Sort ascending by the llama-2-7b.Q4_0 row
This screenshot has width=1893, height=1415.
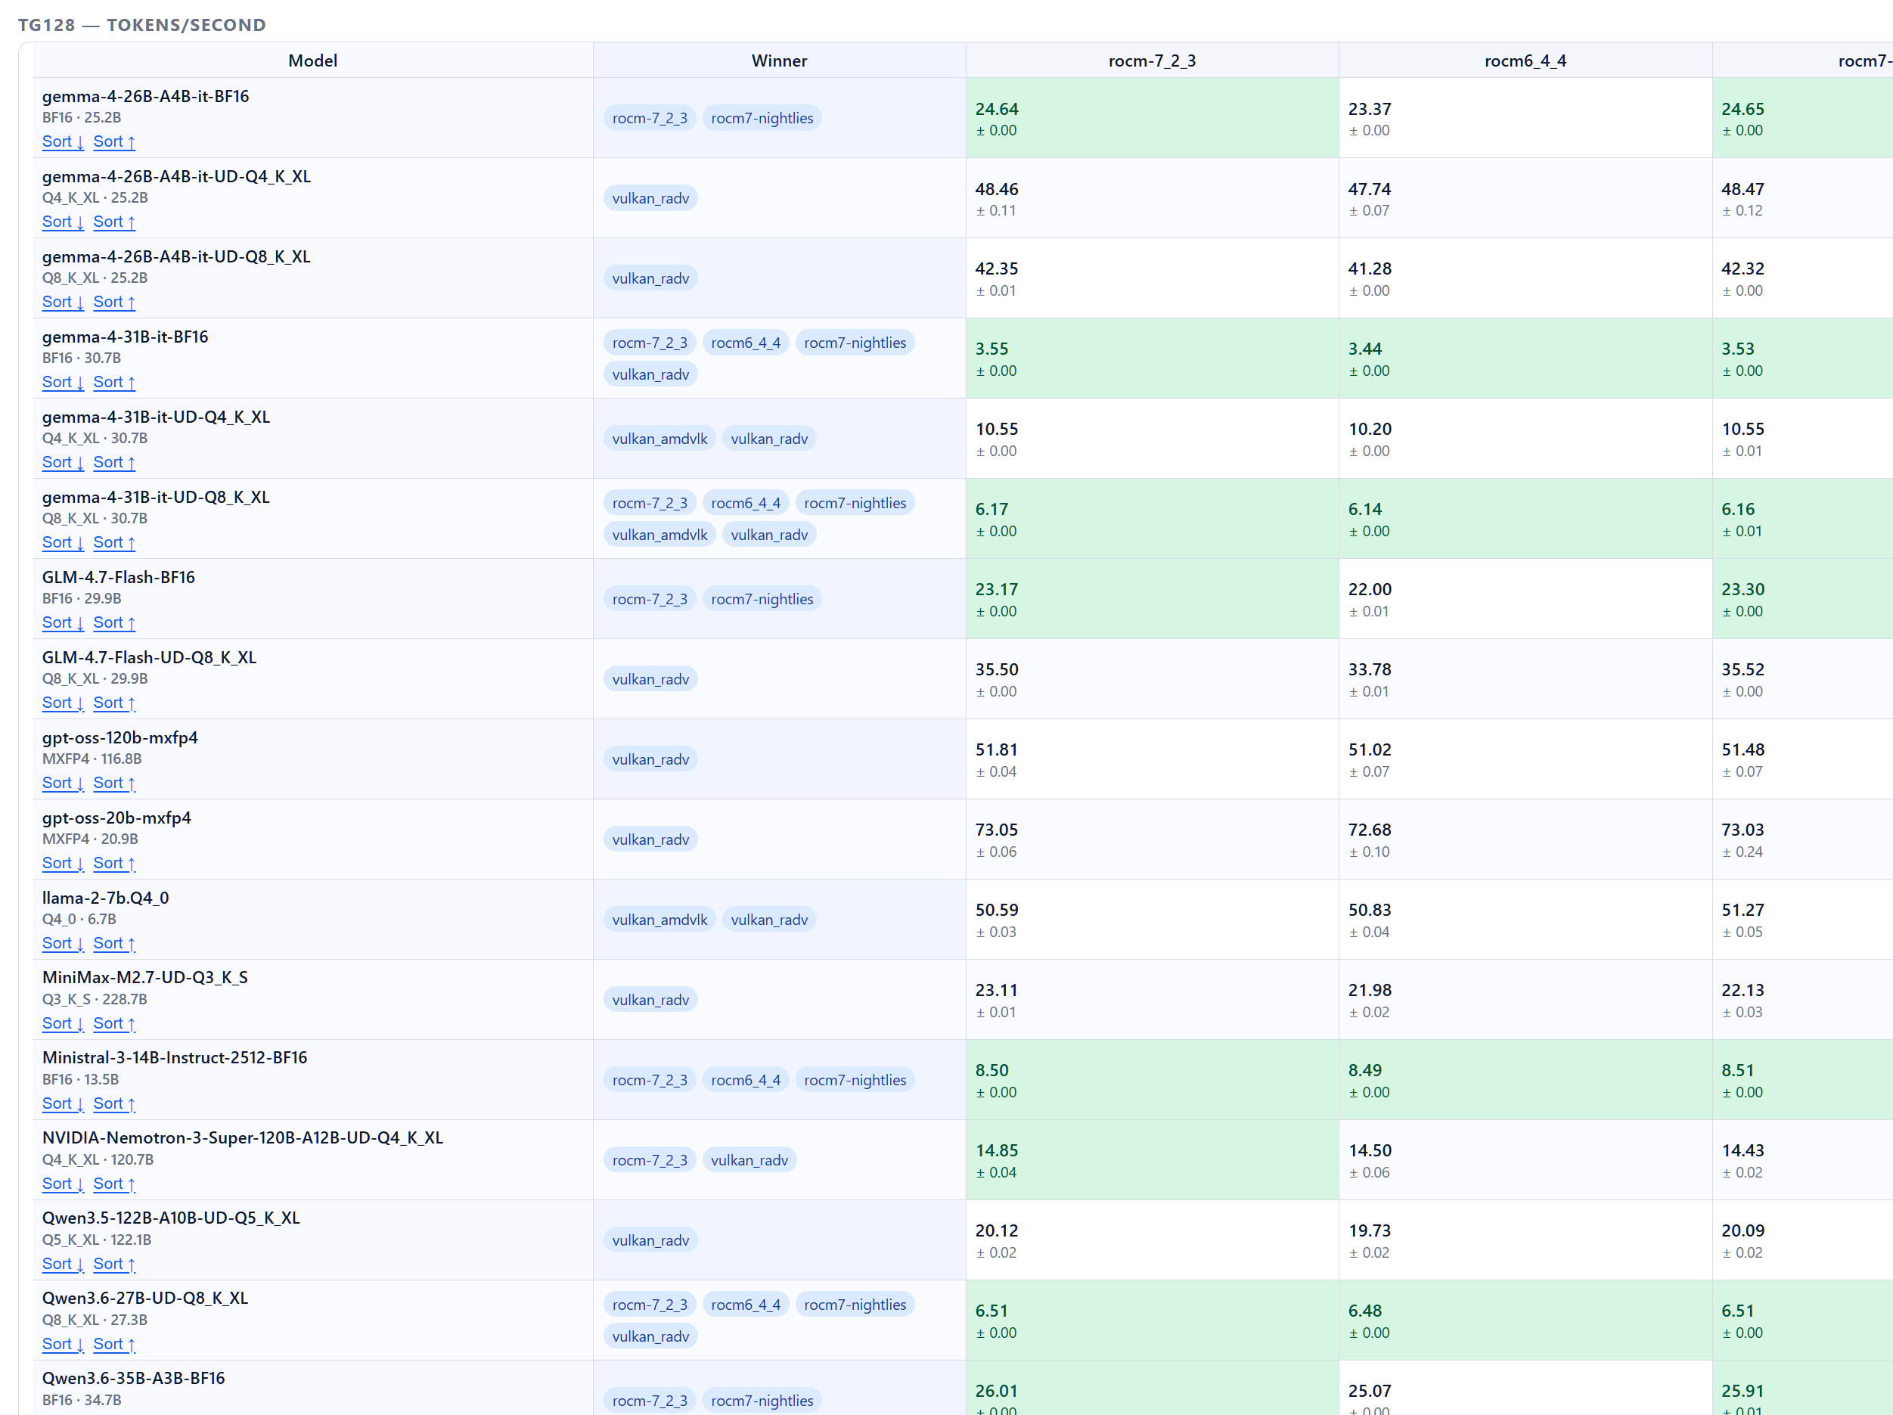(113, 943)
